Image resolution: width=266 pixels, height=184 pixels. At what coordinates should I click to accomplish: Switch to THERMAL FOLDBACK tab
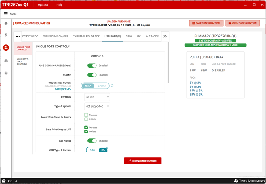[x=86, y=37]
